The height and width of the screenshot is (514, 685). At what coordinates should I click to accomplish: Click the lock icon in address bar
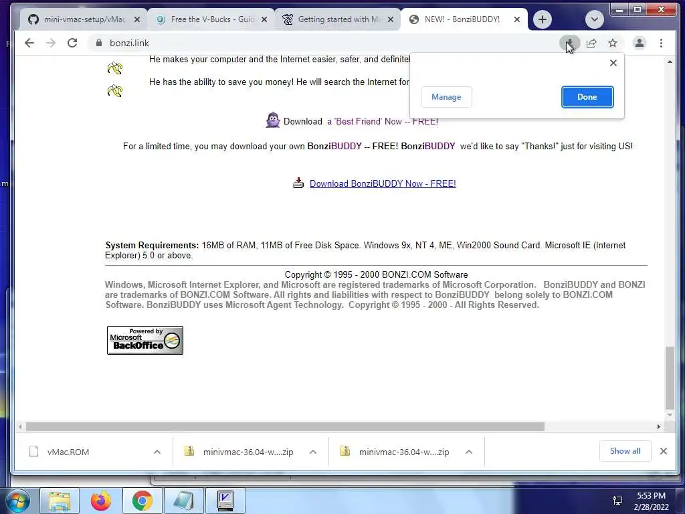(99, 43)
